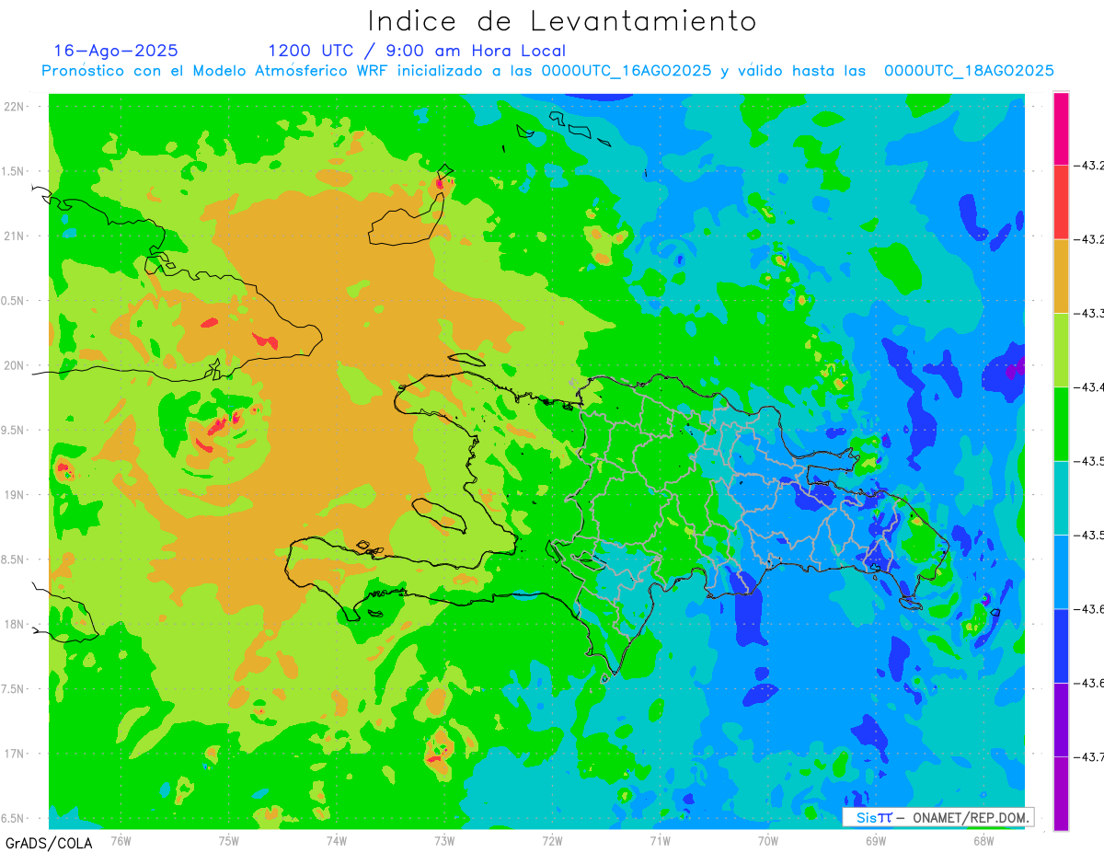
Task: Pick the magenta swatch on the color scale
Action: (x=1061, y=129)
